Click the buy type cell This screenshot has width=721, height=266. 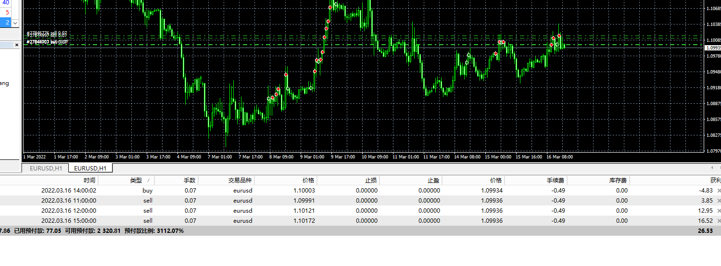click(x=147, y=191)
